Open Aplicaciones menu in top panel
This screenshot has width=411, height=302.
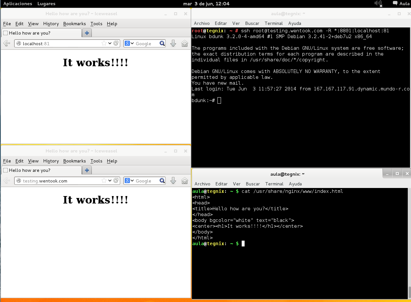[x=18, y=4]
